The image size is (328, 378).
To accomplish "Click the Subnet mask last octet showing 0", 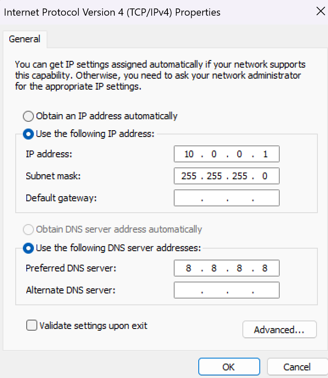I will point(265,176).
